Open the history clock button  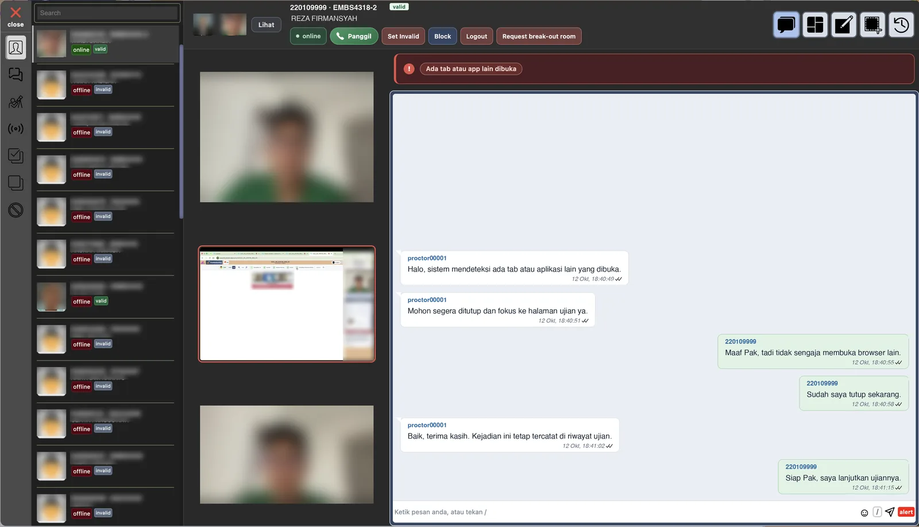coord(901,25)
